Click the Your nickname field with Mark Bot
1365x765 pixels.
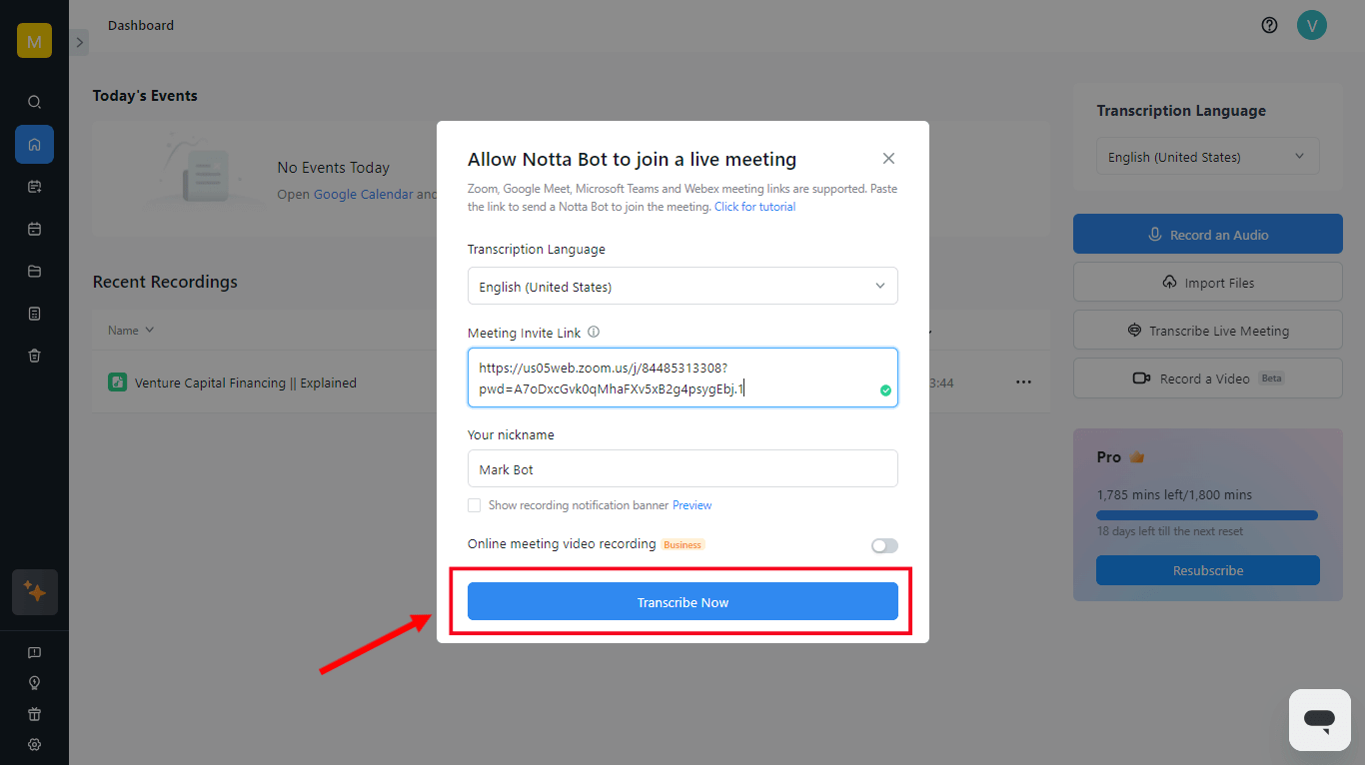coord(682,468)
